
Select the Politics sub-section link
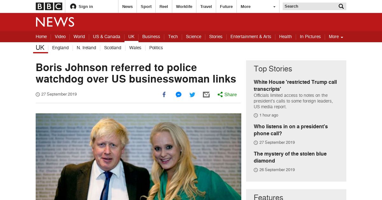156,48
